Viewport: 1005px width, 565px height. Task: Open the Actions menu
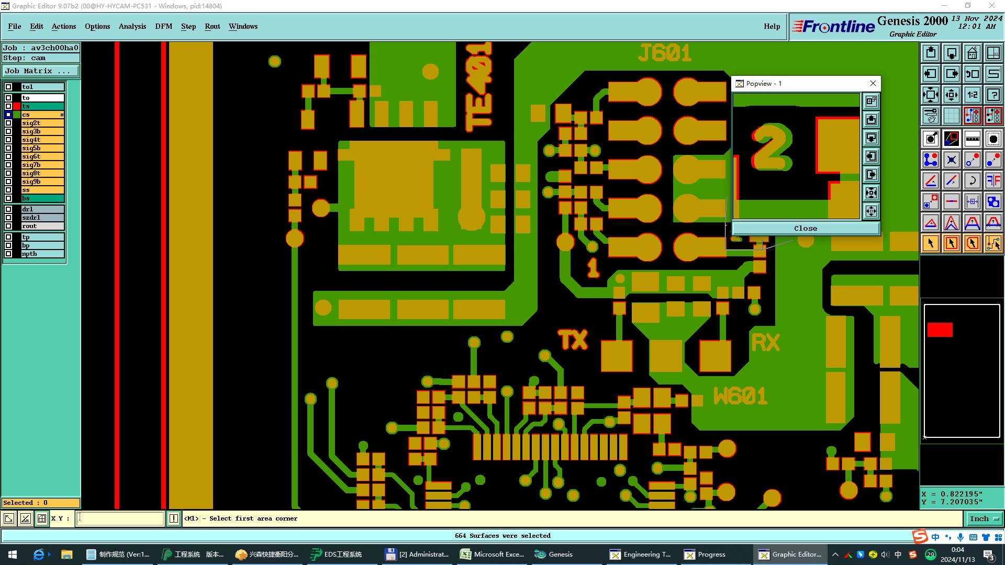64,26
